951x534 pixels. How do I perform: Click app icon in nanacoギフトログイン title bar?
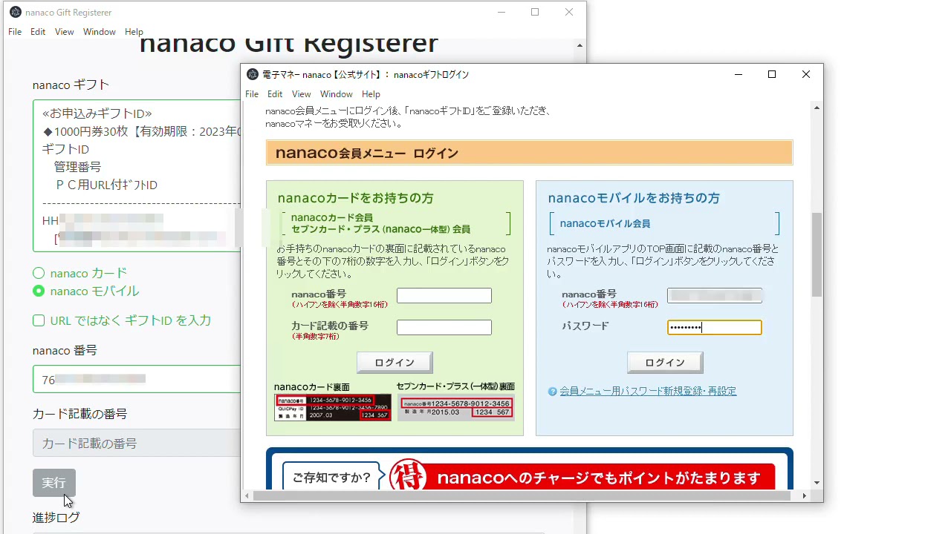point(253,74)
